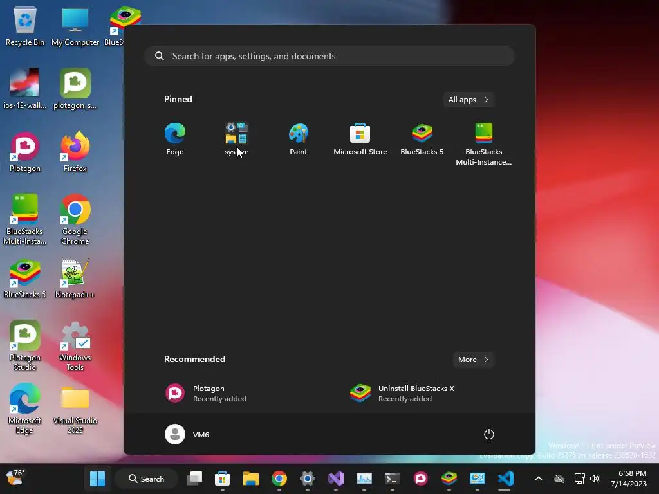The image size is (659, 494).
Task: Open taskbar Search box
Action: [x=146, y=479]
